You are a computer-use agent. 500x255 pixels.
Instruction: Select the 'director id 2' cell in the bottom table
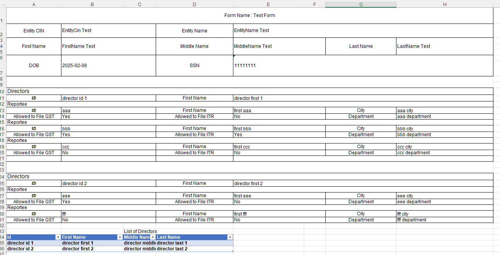point(34,249)
